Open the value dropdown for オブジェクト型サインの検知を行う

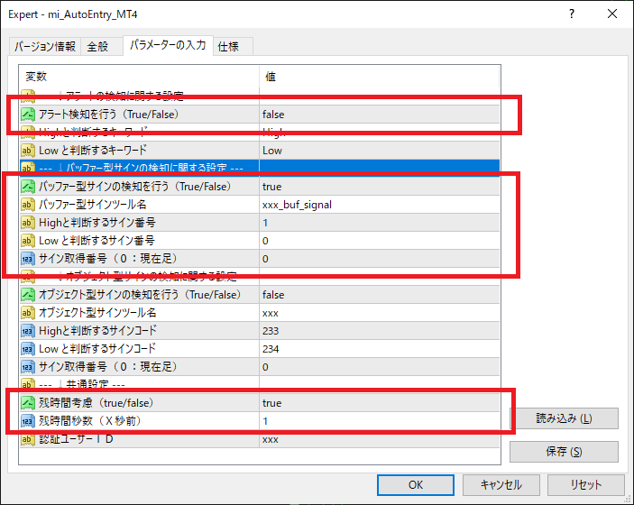[x=379, y=295]
